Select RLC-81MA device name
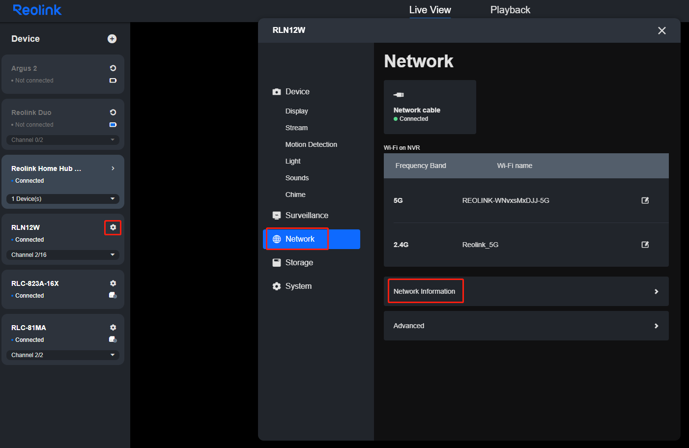The image size is (689, 448). (29, 328)
